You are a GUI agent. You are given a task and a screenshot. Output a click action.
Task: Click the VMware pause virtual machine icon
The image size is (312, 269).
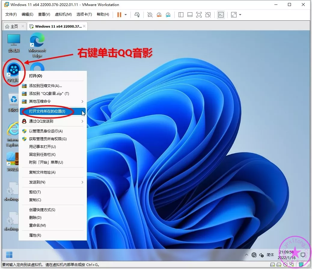click(119, 14)
